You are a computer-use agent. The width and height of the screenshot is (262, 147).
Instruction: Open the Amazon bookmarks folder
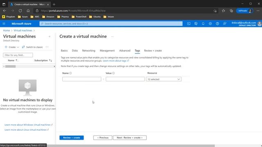click(x=48, y=17)
